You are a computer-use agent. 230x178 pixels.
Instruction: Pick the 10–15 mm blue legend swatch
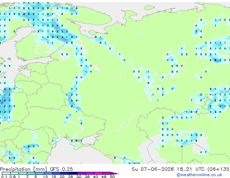[x=48, y=173]
